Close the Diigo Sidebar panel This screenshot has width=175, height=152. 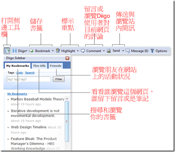[x=67, y=58]
